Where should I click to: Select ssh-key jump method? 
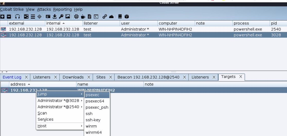tap(97, 120)
